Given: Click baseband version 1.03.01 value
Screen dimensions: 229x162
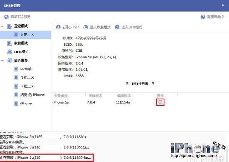Looking at the screenshot, I should point(82,70).
